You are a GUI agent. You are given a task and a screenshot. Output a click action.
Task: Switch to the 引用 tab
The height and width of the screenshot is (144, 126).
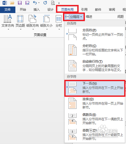point(84,10)
